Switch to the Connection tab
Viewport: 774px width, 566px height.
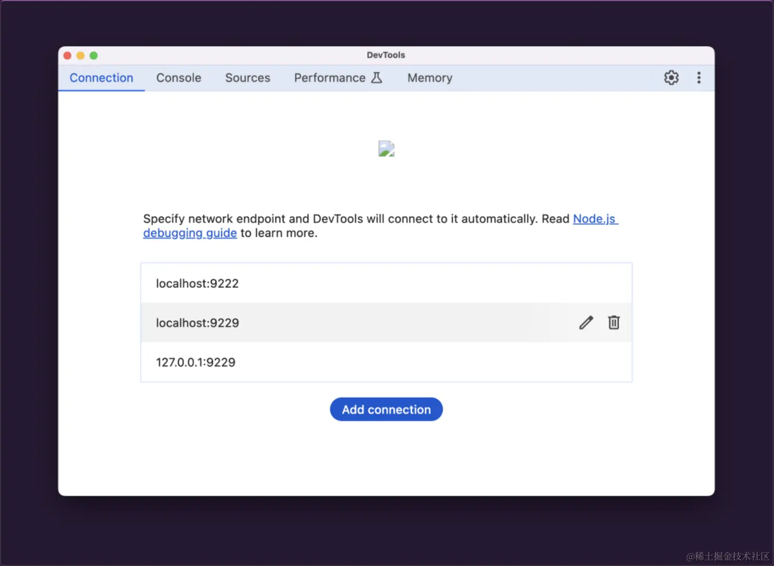[x=102, y=78]
